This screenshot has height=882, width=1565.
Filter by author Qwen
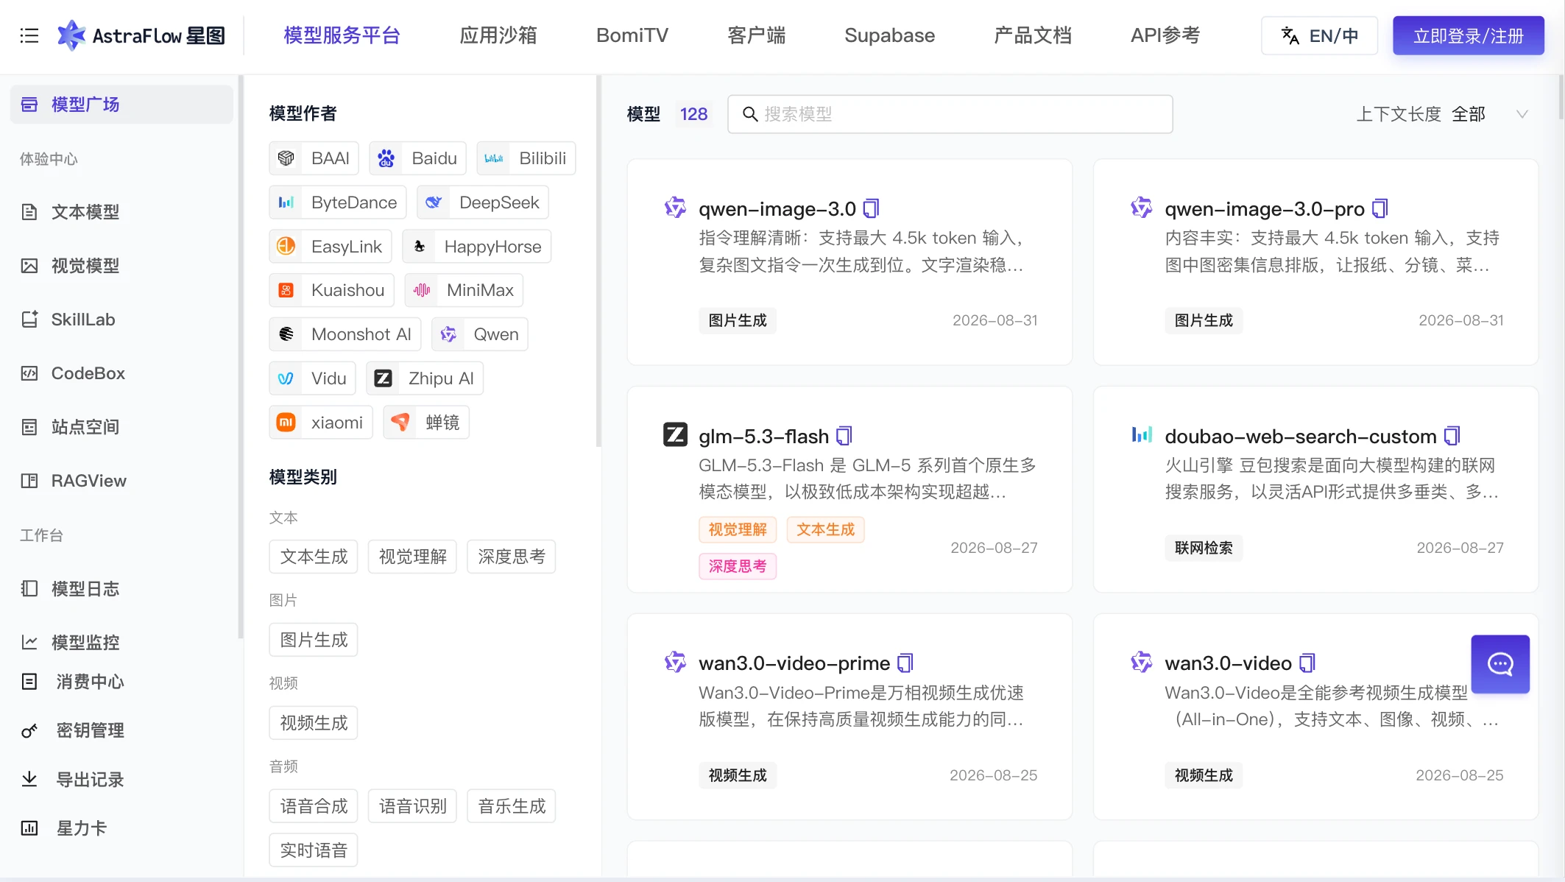click(x=479, y=334)
